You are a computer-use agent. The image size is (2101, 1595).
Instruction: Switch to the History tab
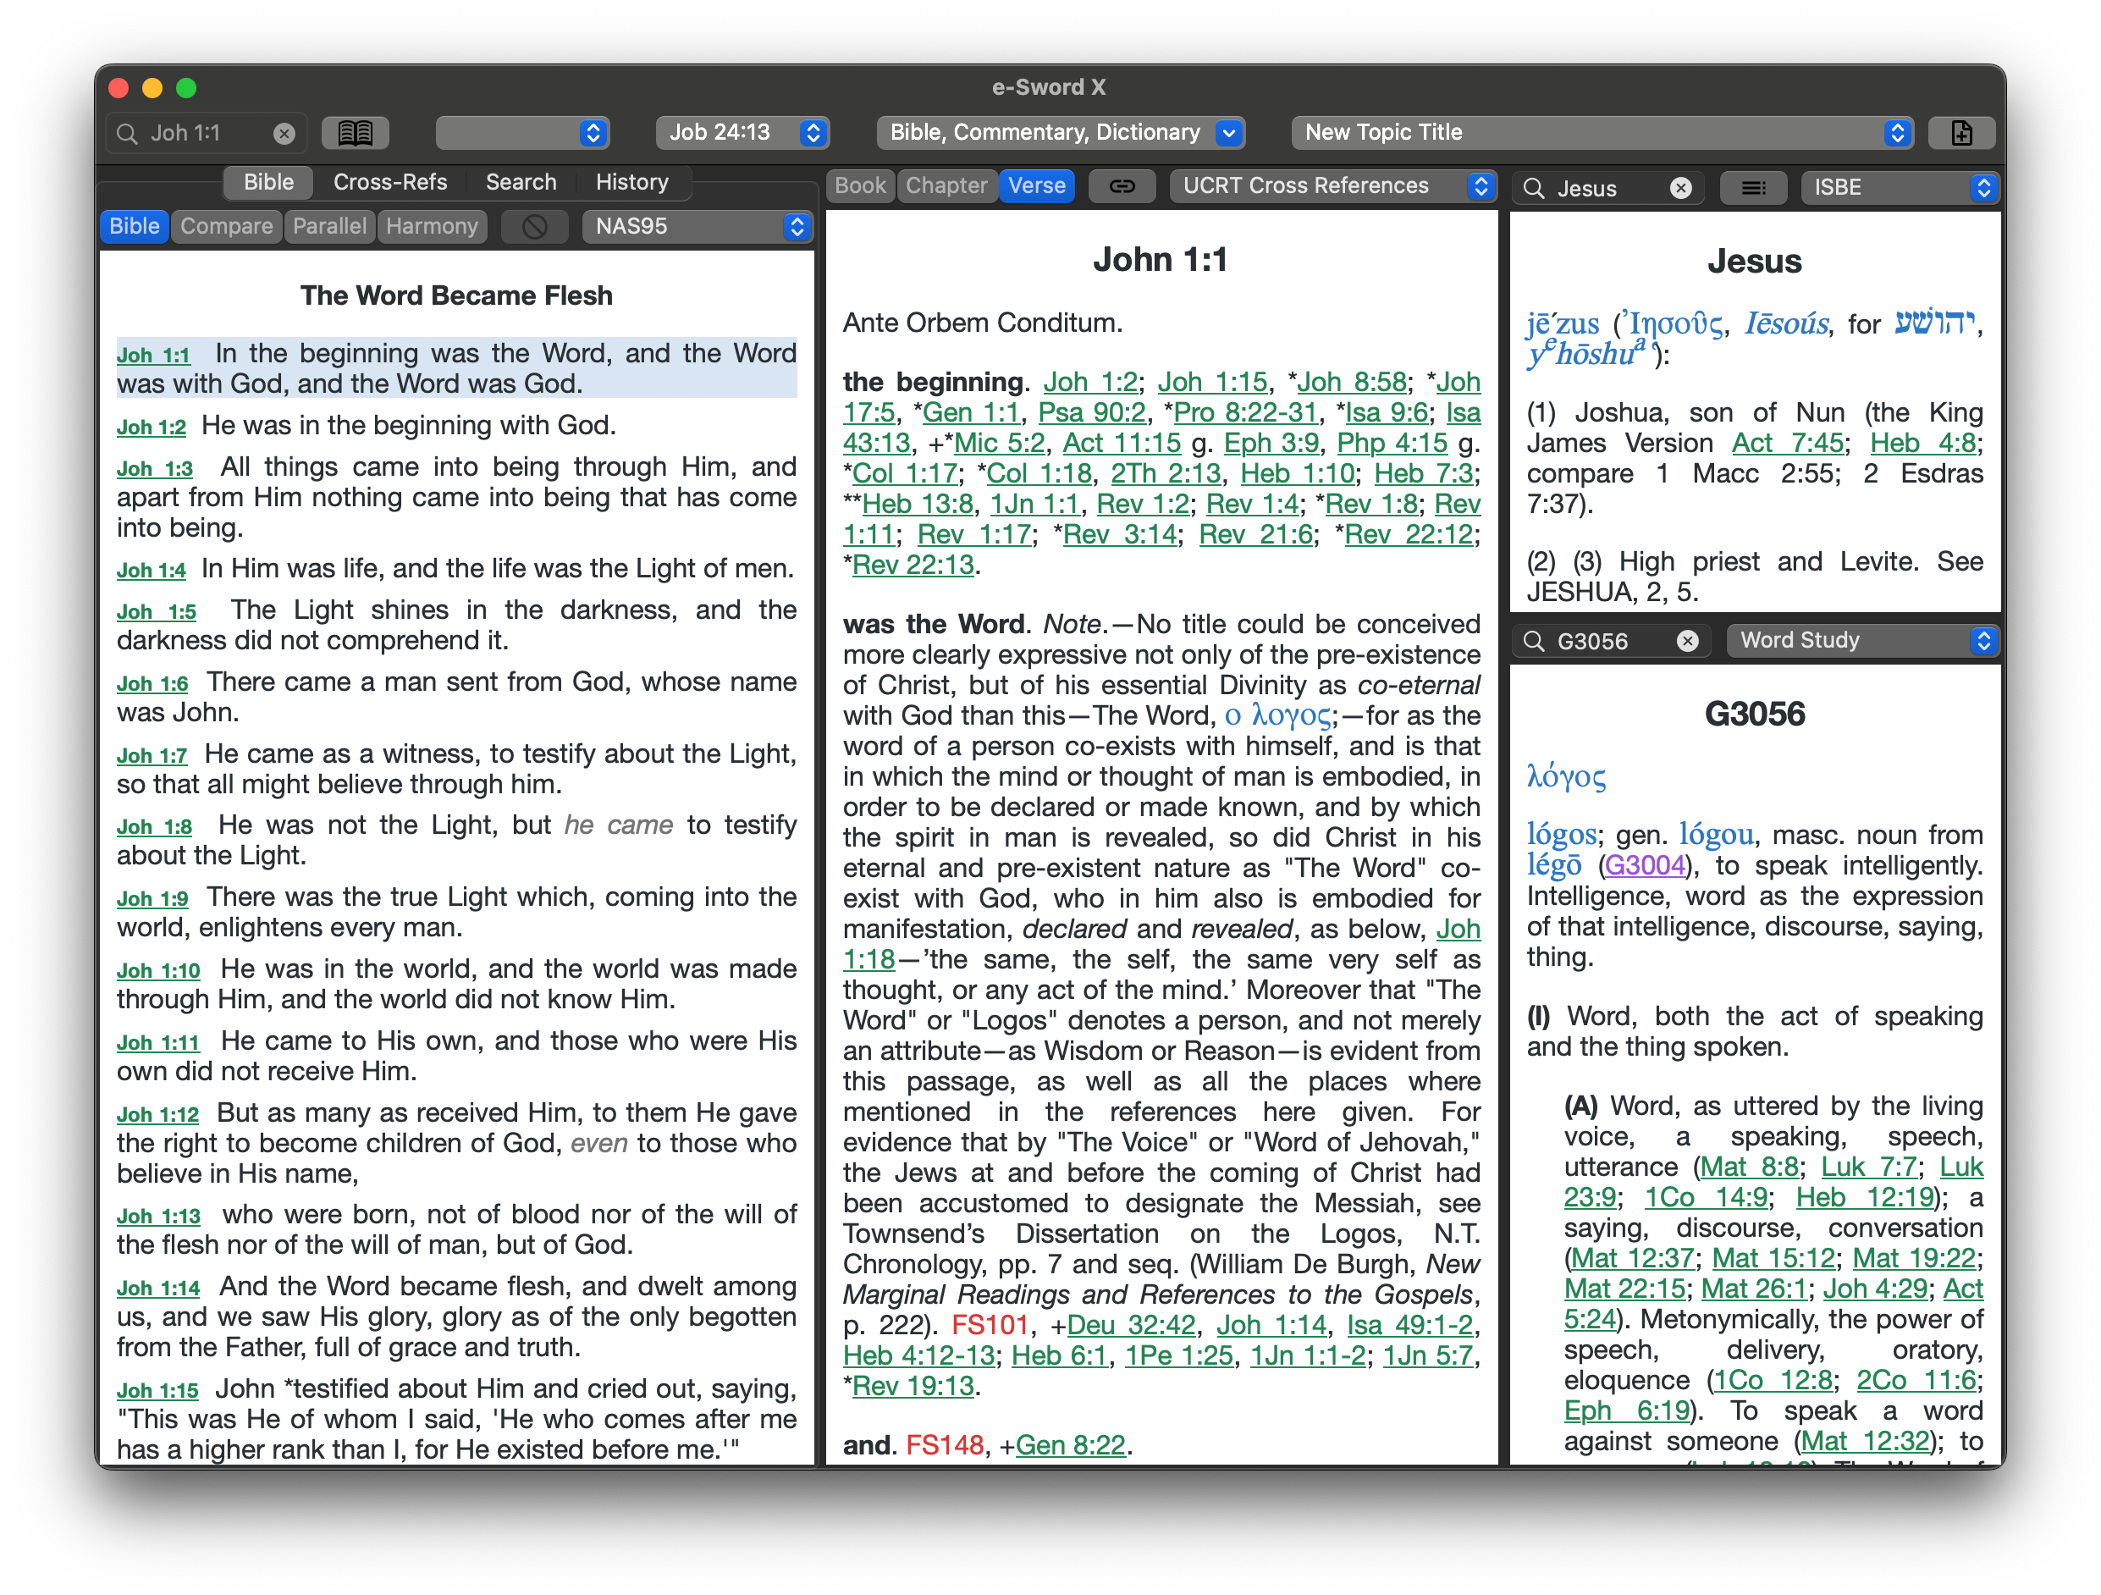[x=631, y=182]
